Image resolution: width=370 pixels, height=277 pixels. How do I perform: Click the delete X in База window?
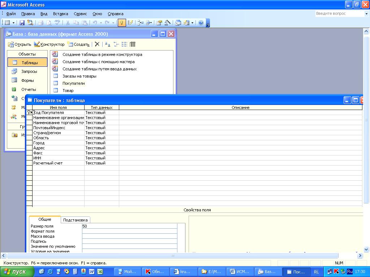97,44
